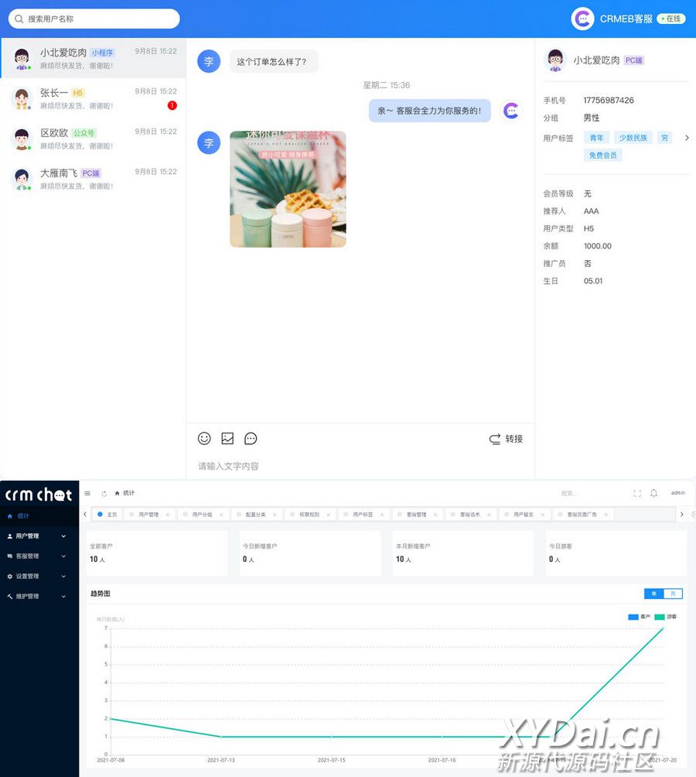
Task: Switch trend chart to 年 view
Action: tap(654, 594)
